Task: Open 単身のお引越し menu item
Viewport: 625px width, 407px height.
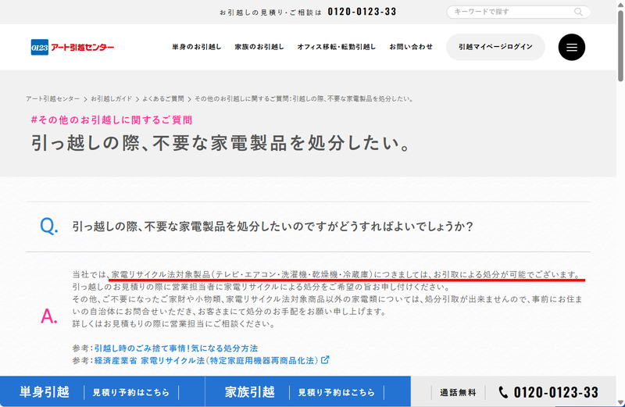Action: [197, 47]
